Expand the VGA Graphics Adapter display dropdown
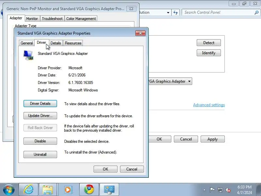 [x=189, y=81]
